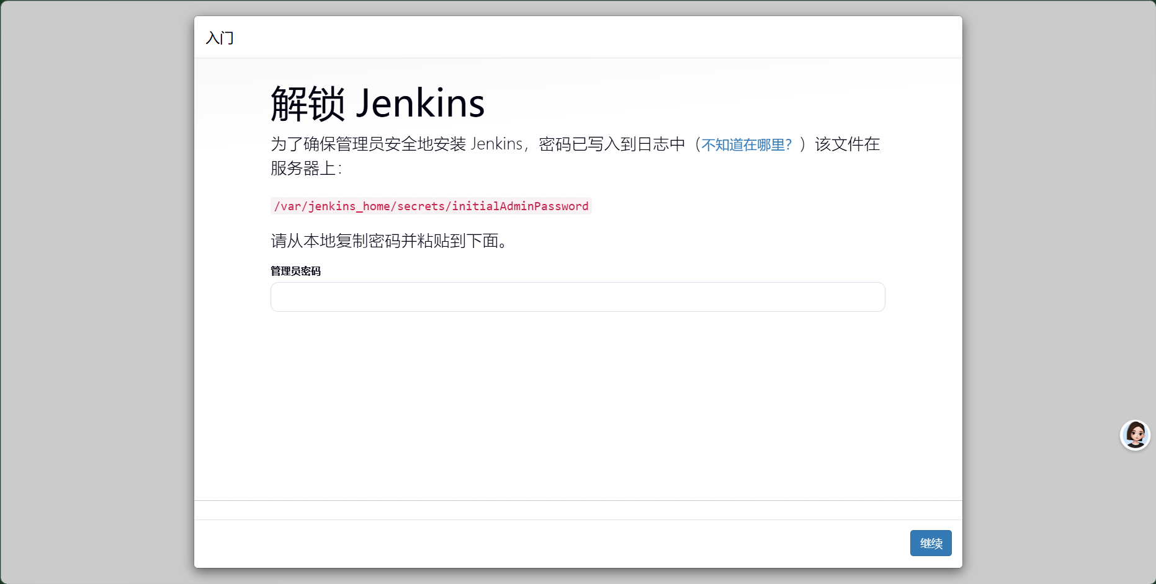Click the 解锁 Jenkins heading
This screenshot has width=1156, height=584.
[378, 103]
